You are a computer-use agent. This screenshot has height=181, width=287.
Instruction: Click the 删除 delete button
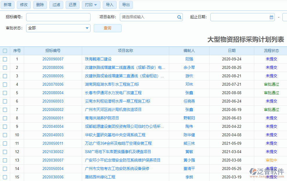click(x=40, y=5)
